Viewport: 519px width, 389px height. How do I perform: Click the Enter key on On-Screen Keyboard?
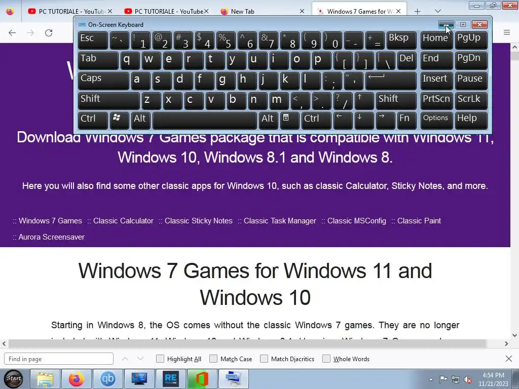point(391,81)
